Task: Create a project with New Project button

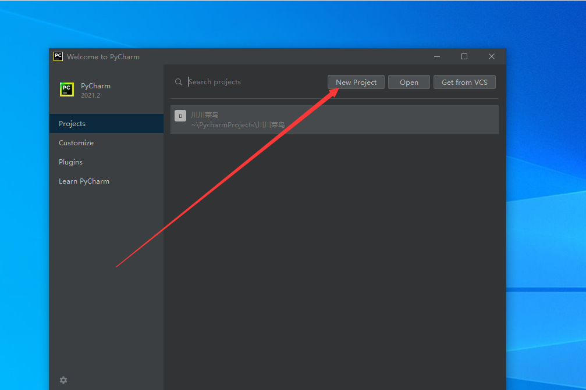Action: [356, 82]
